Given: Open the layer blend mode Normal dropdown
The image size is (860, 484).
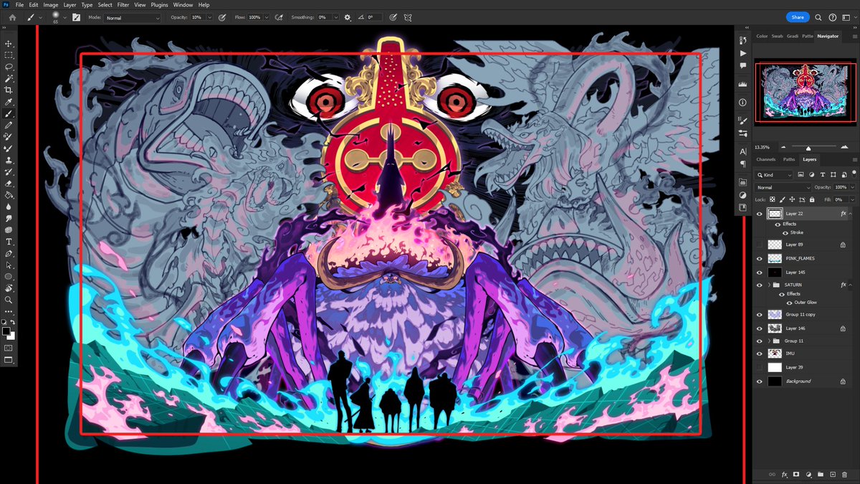Looking at the screenshot, I should coord(783,187).
